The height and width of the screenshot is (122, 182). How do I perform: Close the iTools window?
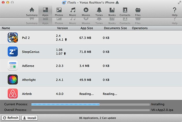click(x=3, y=2)
